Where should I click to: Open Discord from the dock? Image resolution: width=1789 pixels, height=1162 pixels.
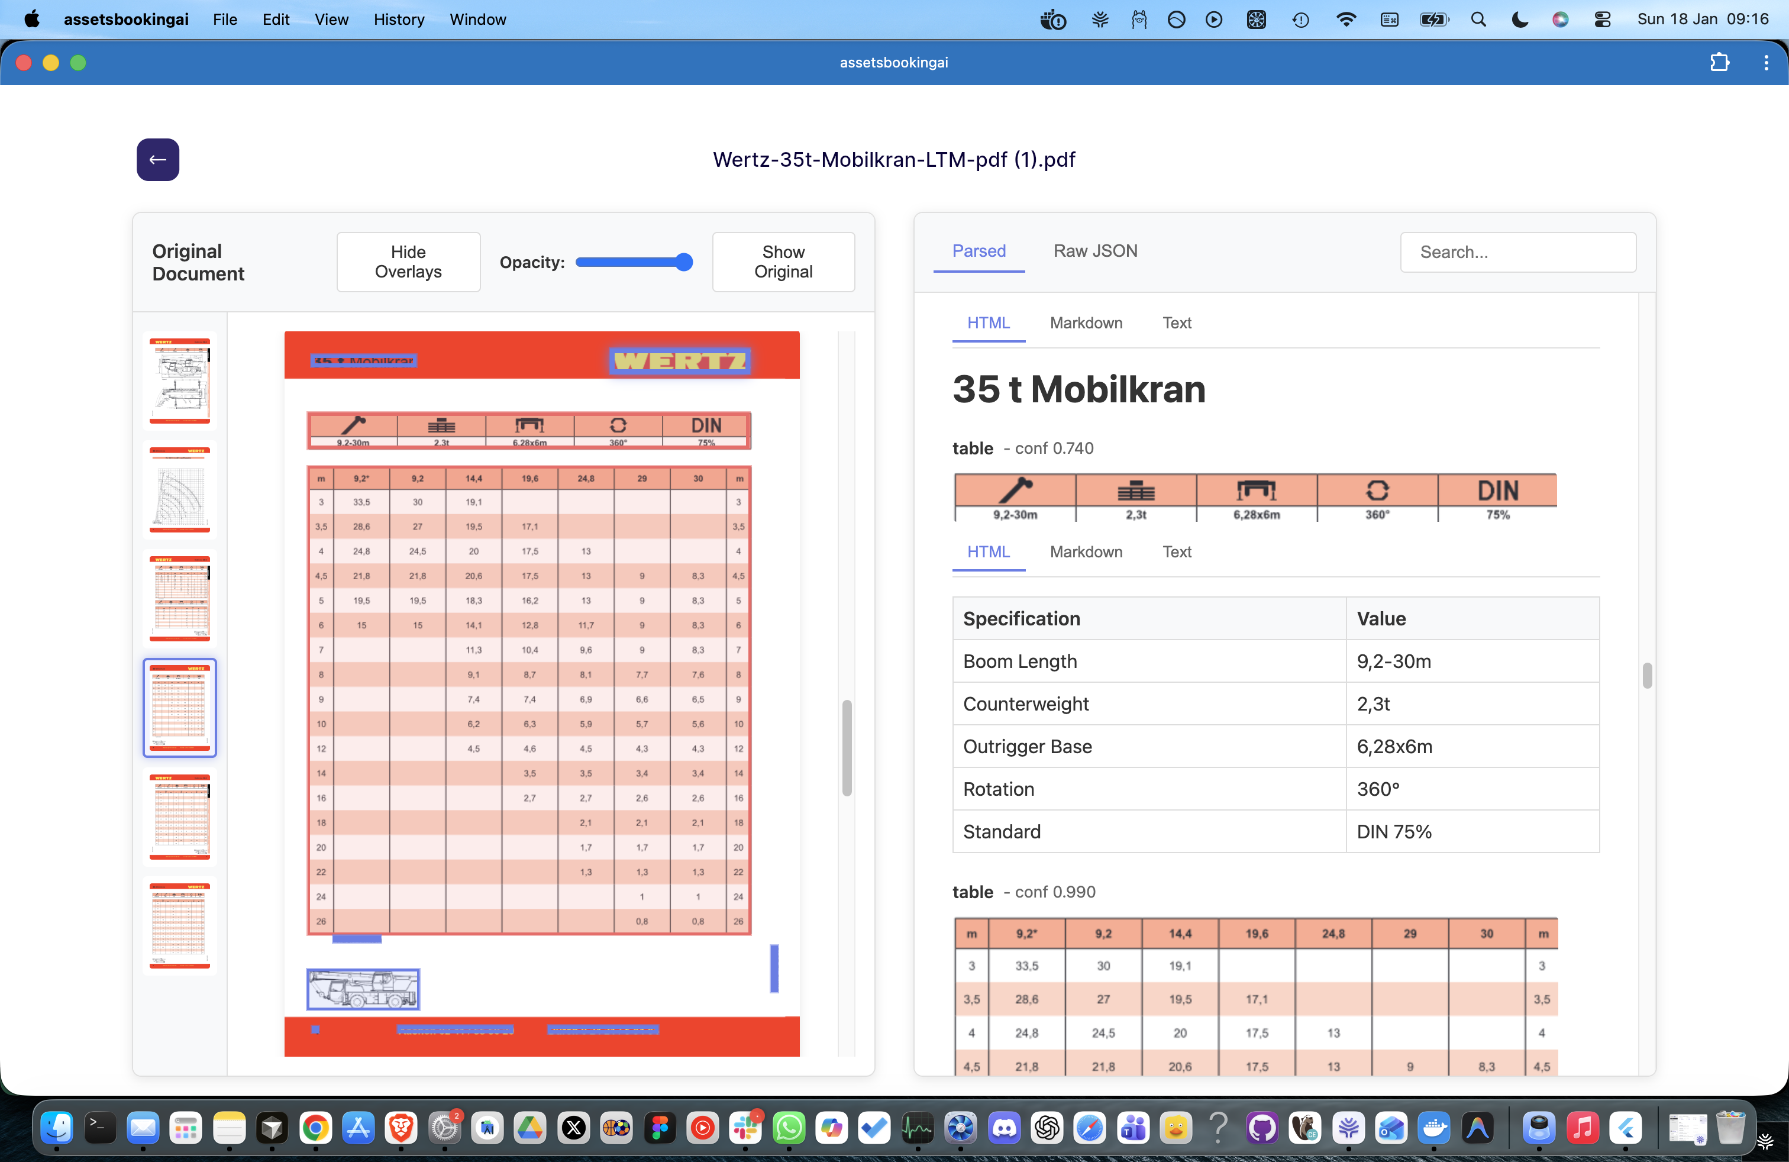[1005, 1128]
